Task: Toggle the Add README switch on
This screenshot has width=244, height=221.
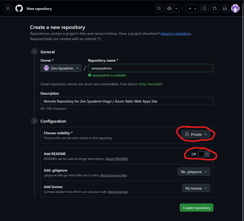Action: pyautogui.click(x=204, y=154)
